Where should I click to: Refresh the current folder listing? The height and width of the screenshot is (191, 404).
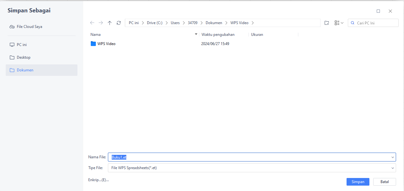pyautogui.click(x=119, y=23)
